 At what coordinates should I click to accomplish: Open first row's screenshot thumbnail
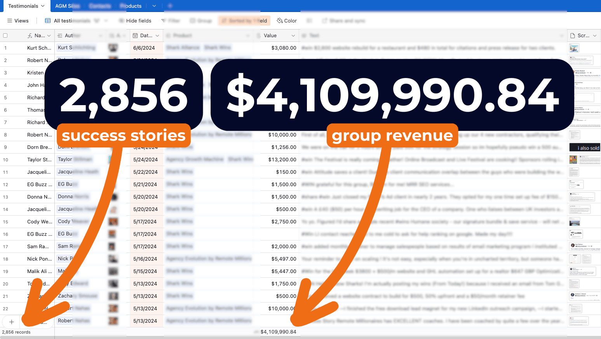[x=574, y=48]
